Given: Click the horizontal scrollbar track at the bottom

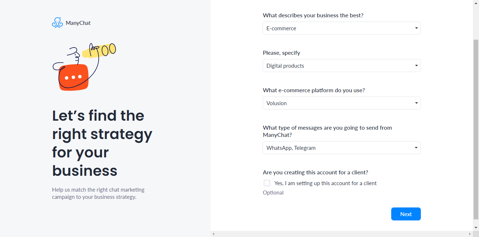Looking at the screenshot, I should 342,234.
